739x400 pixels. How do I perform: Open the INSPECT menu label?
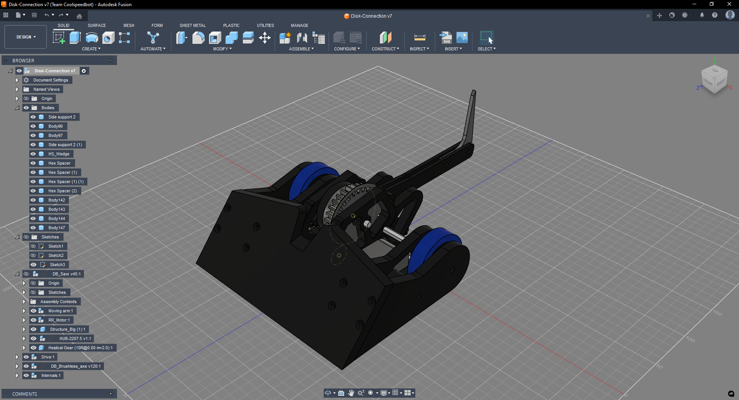pos(419,49)
